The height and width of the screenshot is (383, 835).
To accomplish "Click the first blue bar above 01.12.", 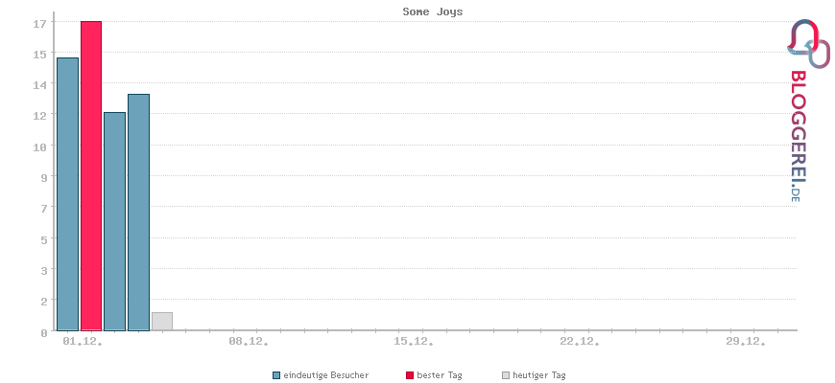I will (67, 194).
